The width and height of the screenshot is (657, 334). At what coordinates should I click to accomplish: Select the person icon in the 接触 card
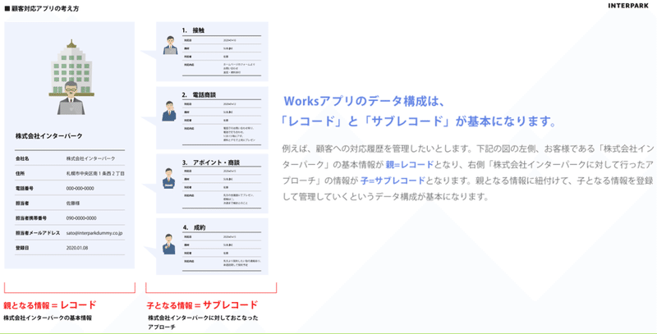tap(170, 45)
